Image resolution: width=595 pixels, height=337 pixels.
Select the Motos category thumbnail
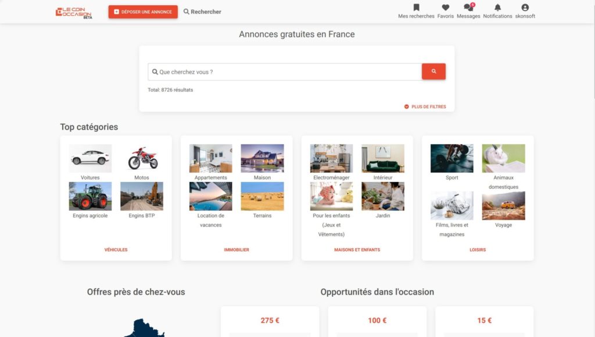[x=142, y=158]
